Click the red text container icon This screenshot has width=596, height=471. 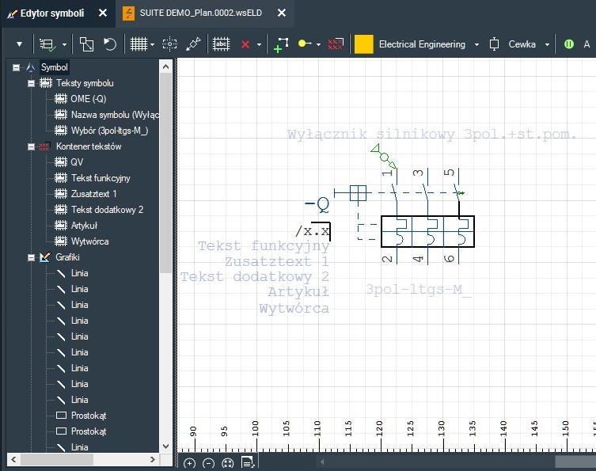click(336, 44)
